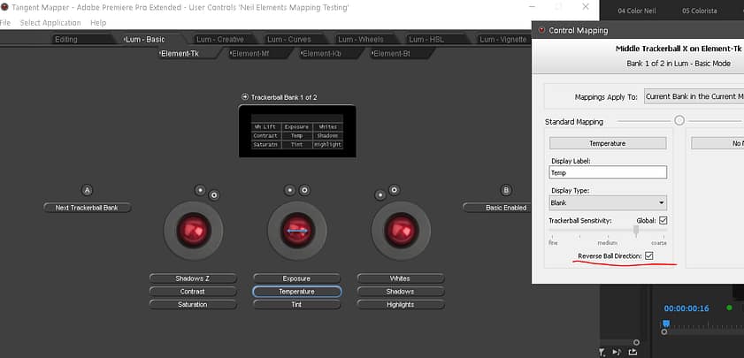
Task: Click the round B button
Action: click(506, 191)
